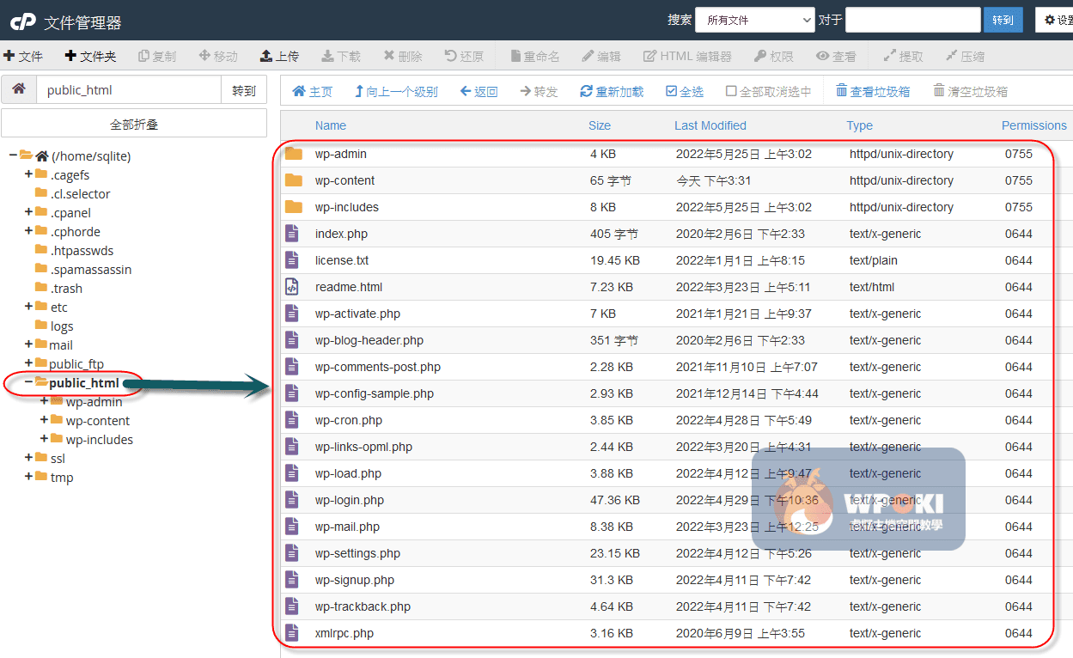The height and width of the screenshot is (658, 1073).
Task: Select the wp-includes folder icon in file list
Action: pyautogui.click(x=294, y=207)
